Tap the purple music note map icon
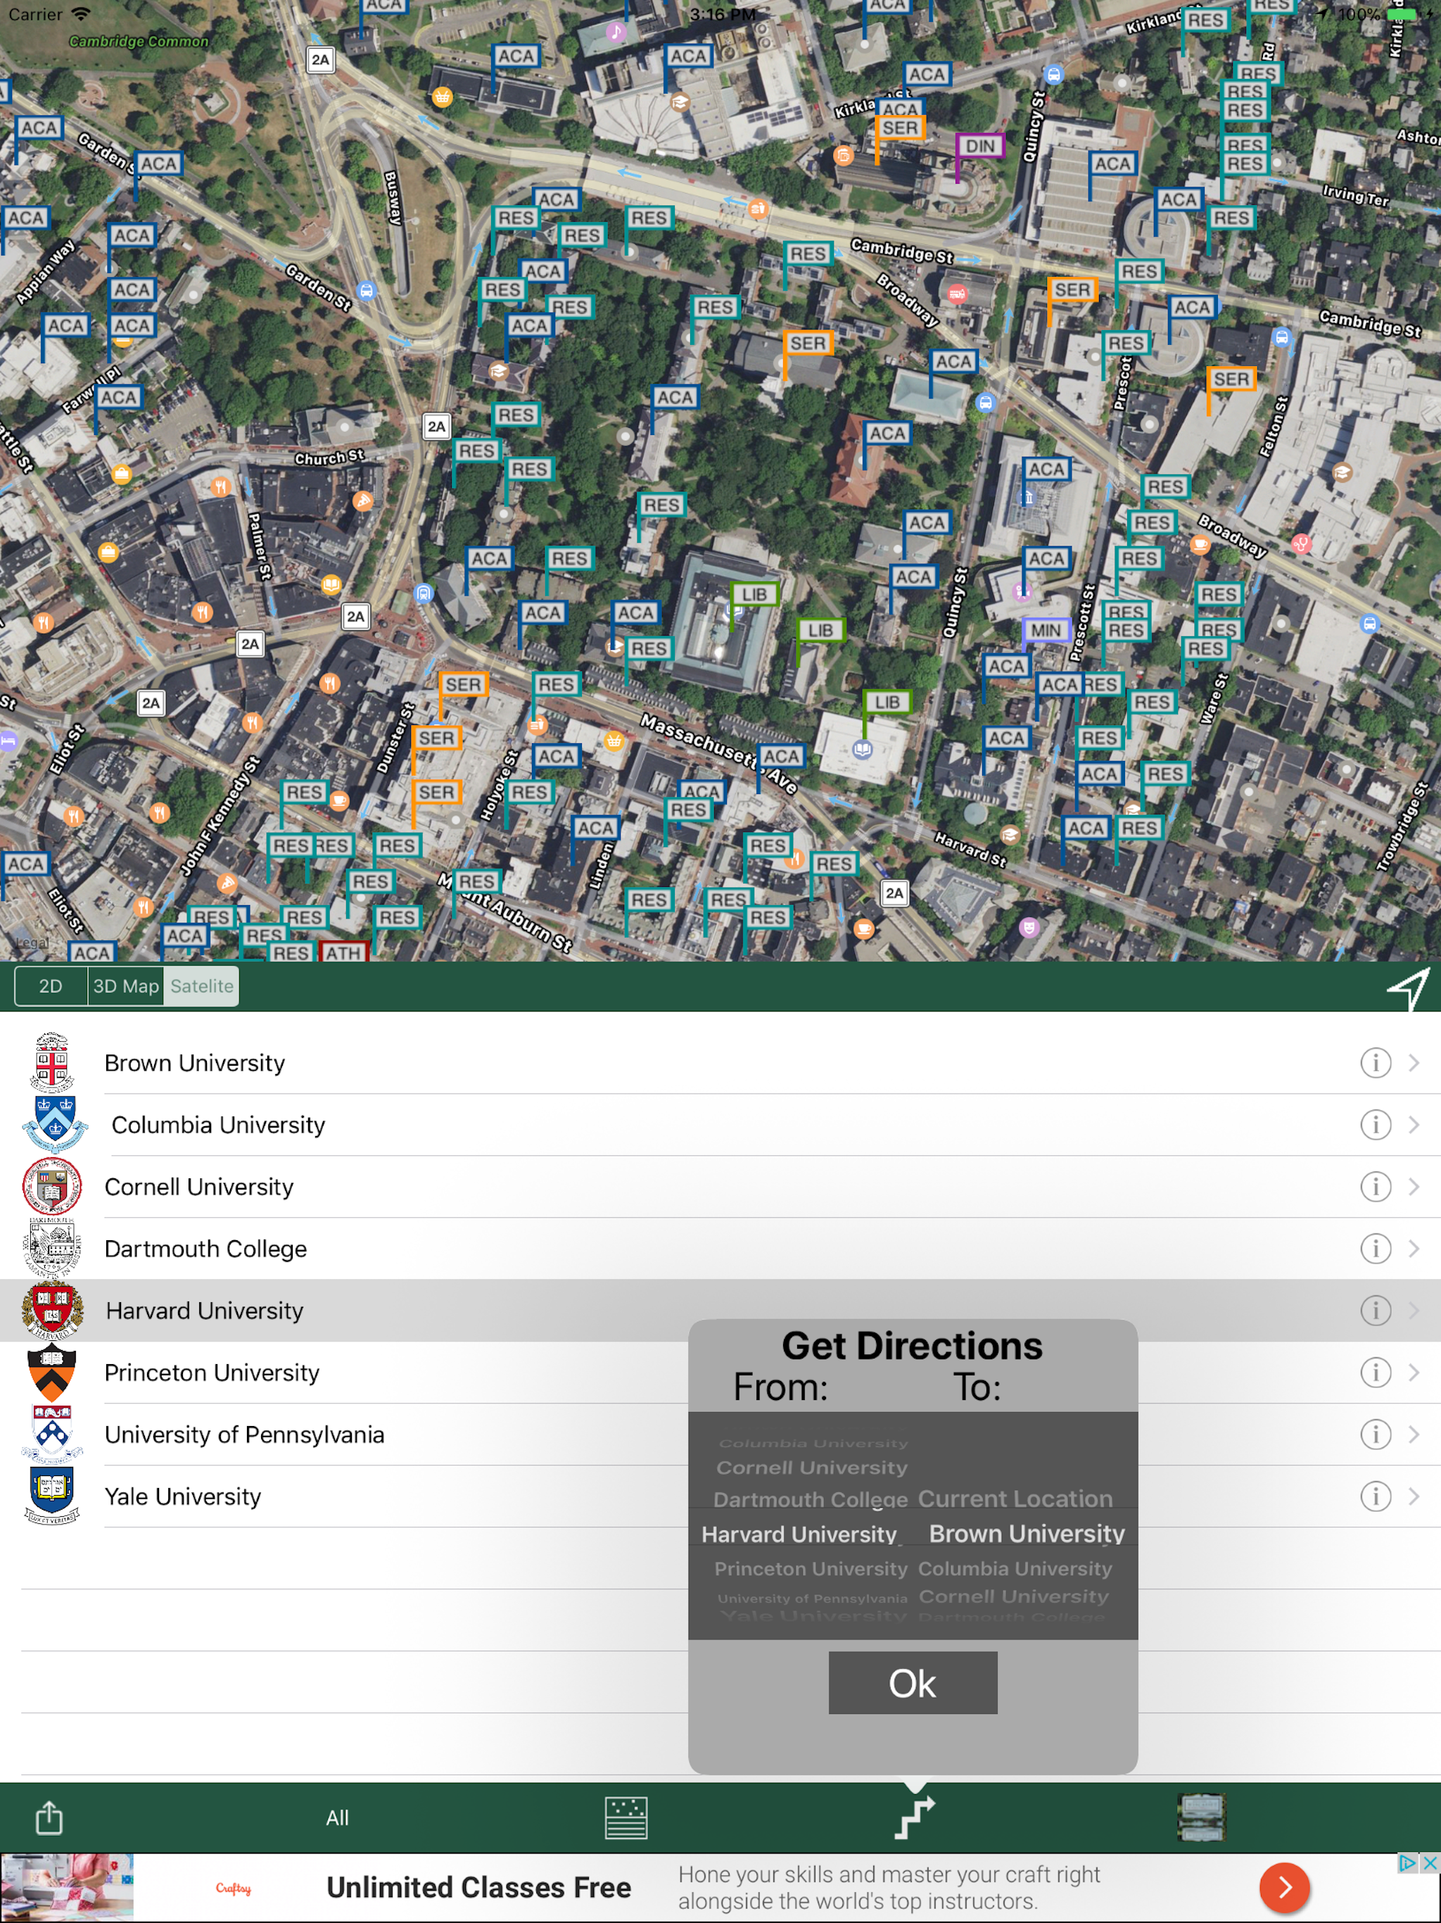 (x=616, y=33)
